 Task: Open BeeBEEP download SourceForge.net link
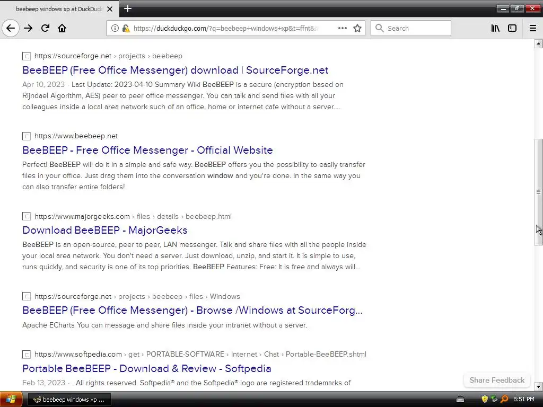[x=175, y=70]
